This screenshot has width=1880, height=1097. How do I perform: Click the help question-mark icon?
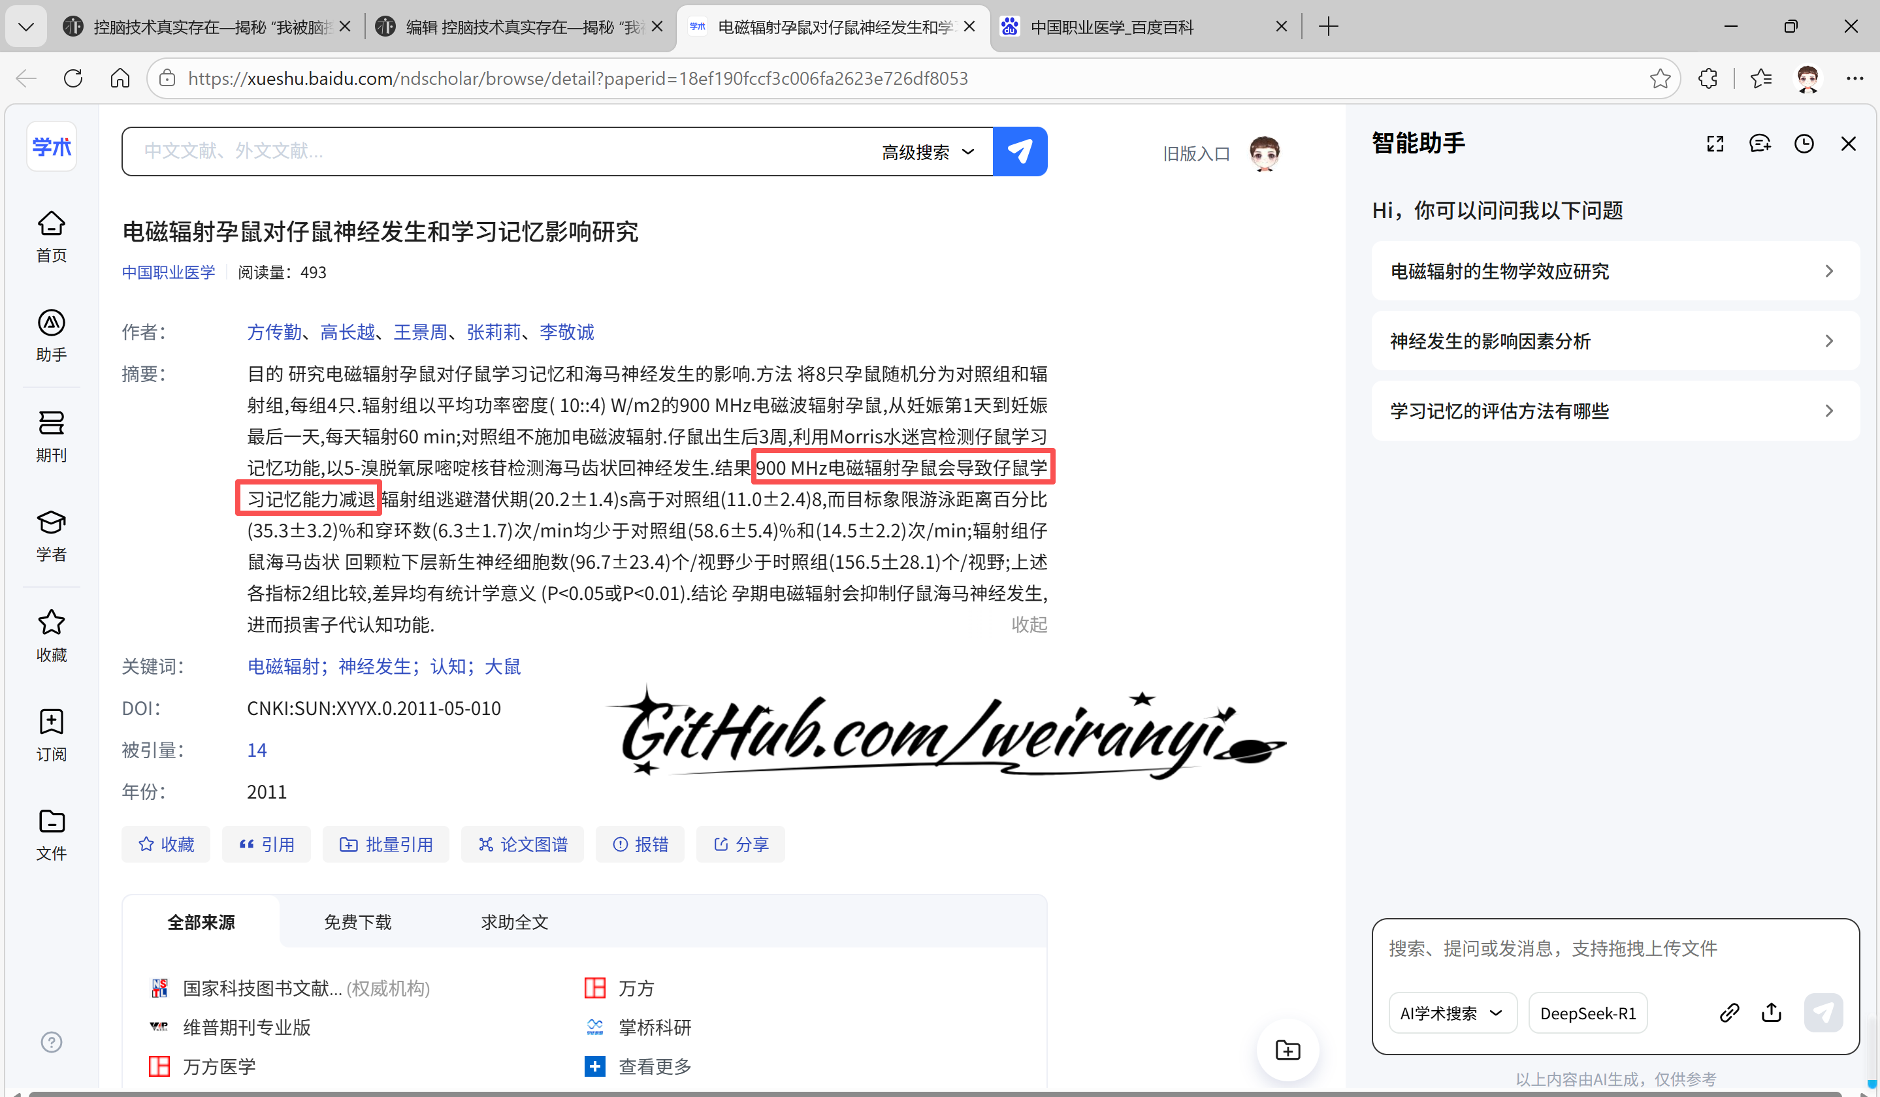point(51,1041)
